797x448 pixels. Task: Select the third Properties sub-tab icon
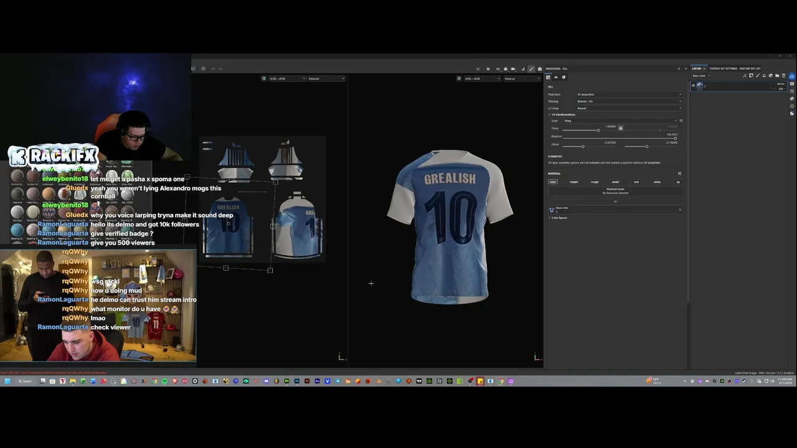(564, 77)
